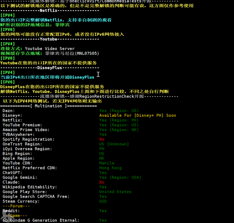
Task: Click the '---Forum---' section header
Action: 16,206
